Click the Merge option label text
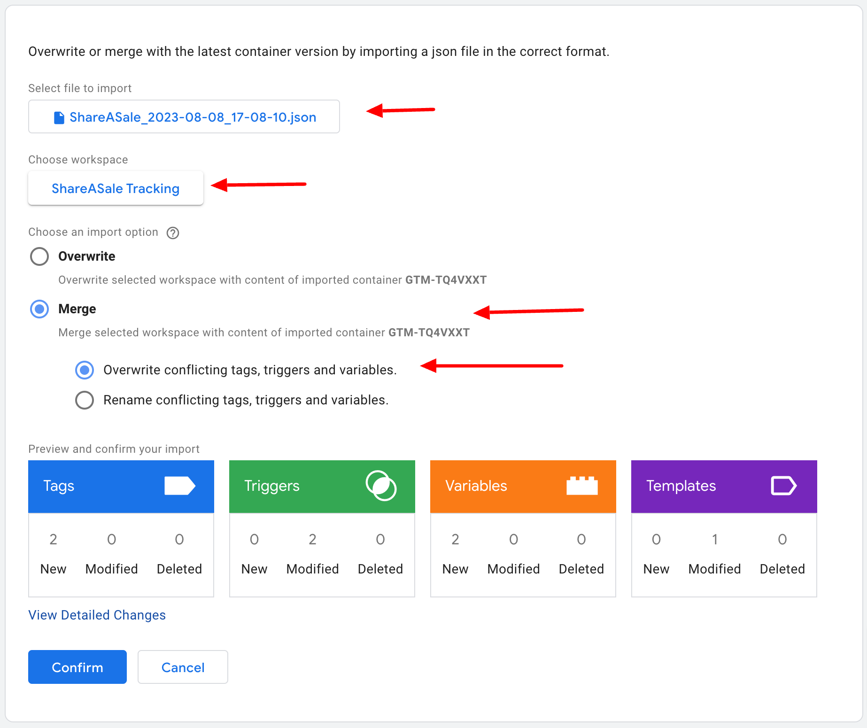Image resolution: width=867 pixels, height=728 pixels. coord(77,309)
